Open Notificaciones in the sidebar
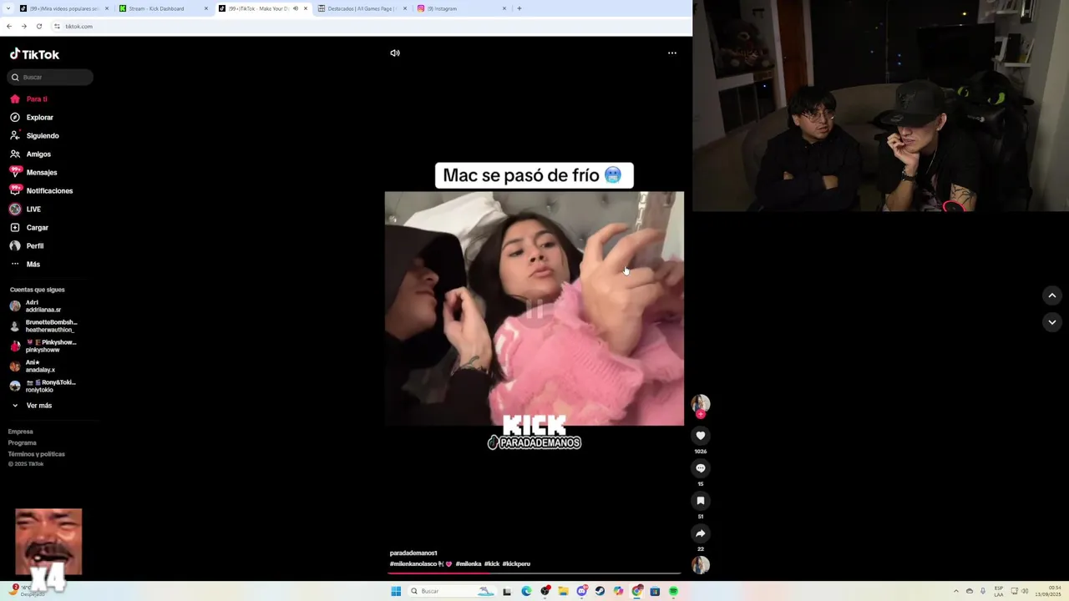 tap(41, 191)
